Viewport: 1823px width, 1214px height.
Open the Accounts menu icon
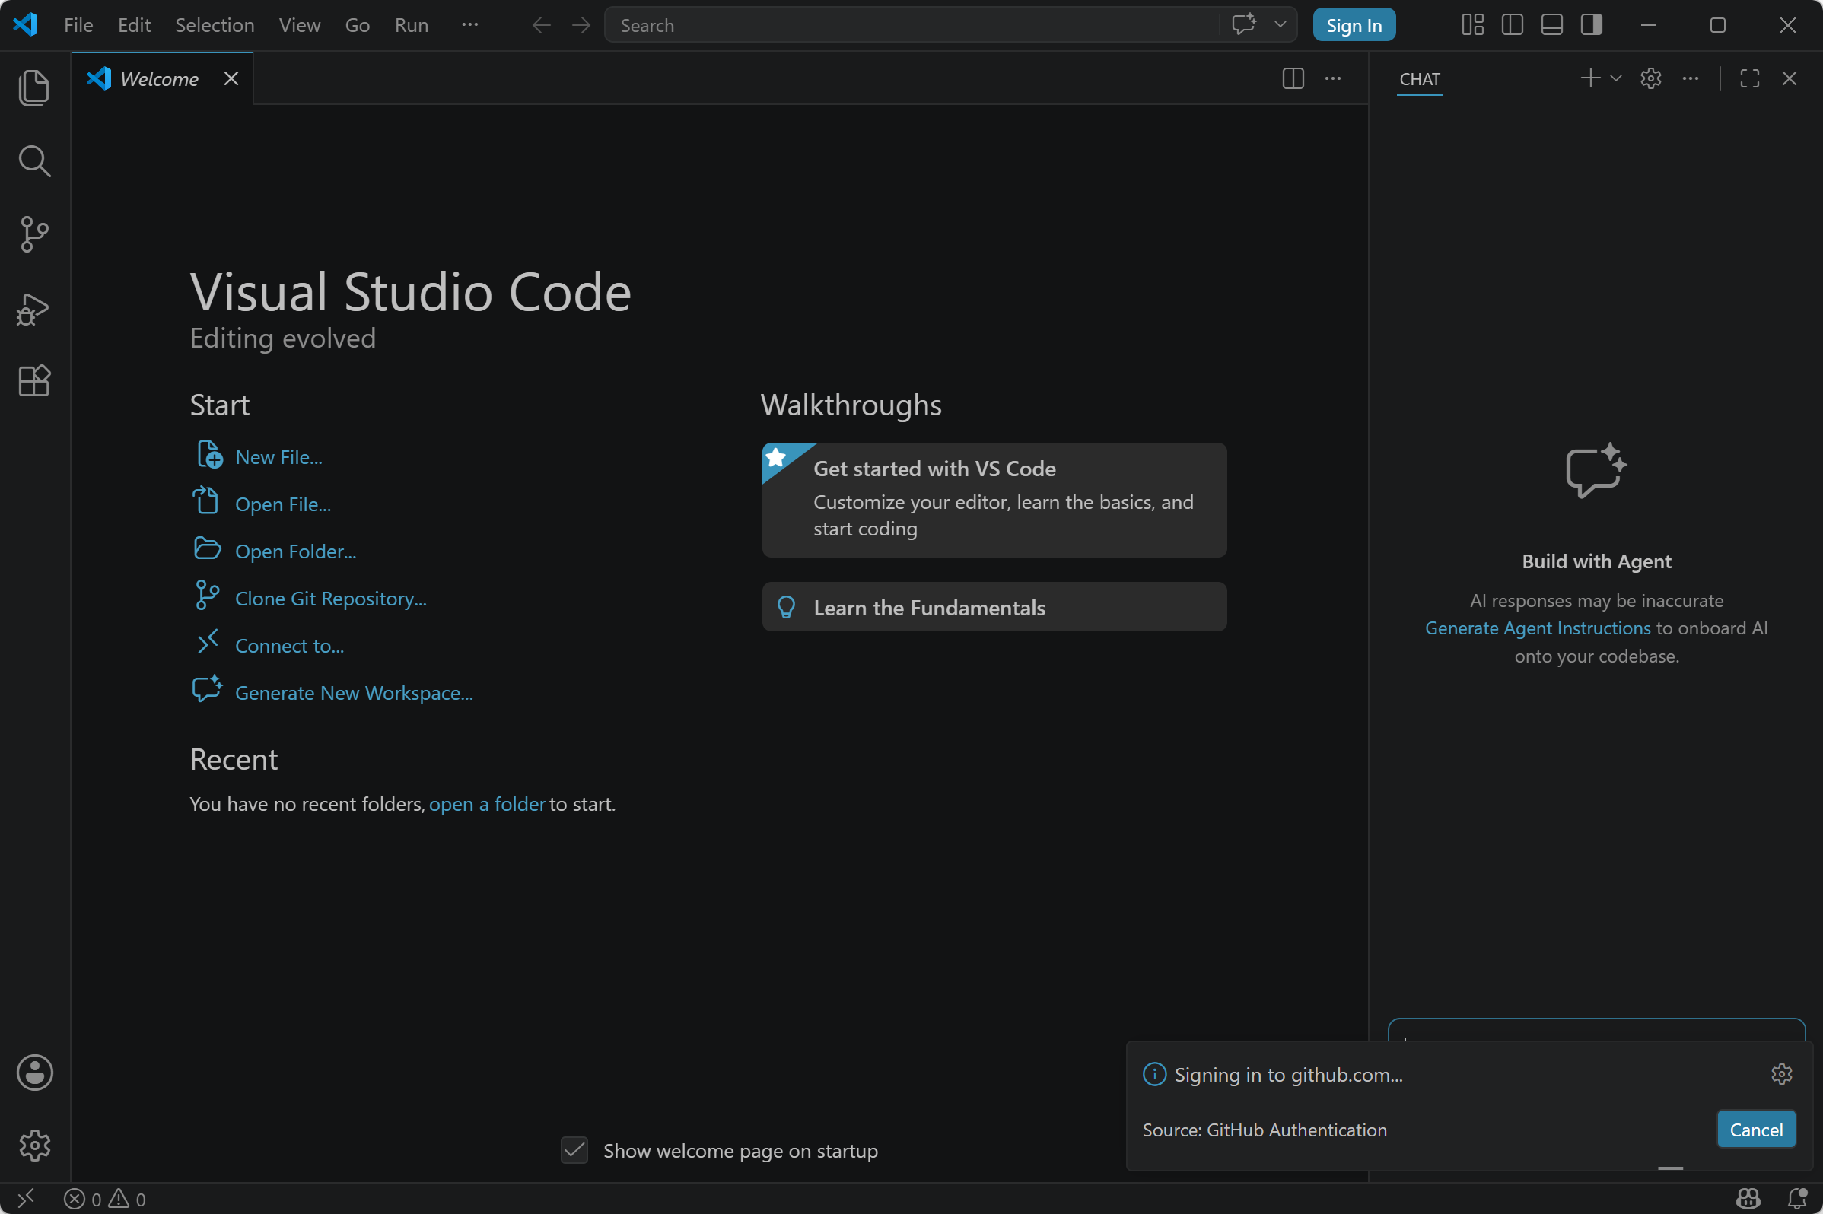tap(35, 1073)
